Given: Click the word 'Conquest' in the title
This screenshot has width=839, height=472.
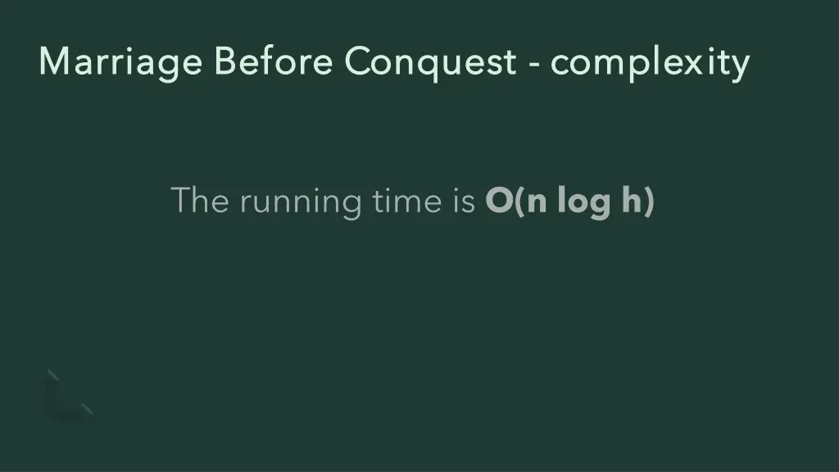Looking at the screenshot, I should pyautogui.click(x=431, y=63).
